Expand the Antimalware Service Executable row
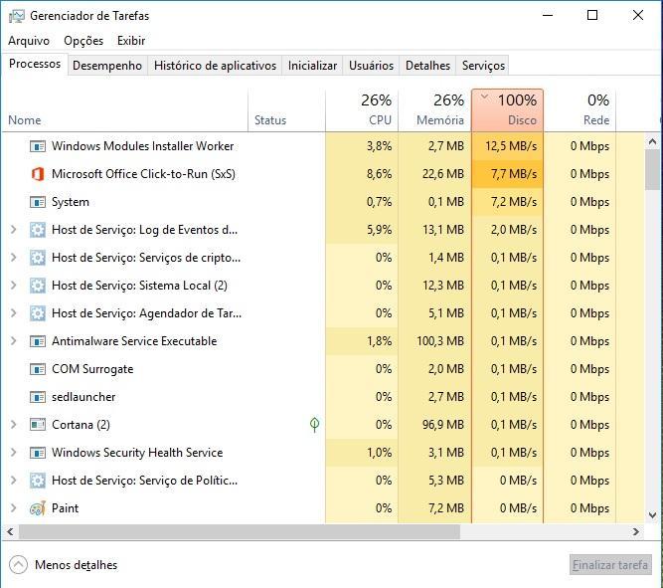663x588 pixels. (14, 341)
